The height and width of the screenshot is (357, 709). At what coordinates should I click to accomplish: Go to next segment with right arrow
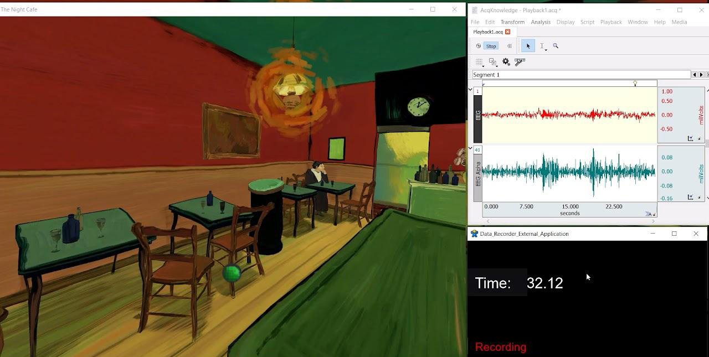[701, 75]
